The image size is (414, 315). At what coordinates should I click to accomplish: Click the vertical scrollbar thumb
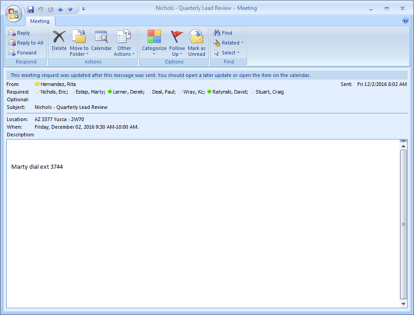403,225
